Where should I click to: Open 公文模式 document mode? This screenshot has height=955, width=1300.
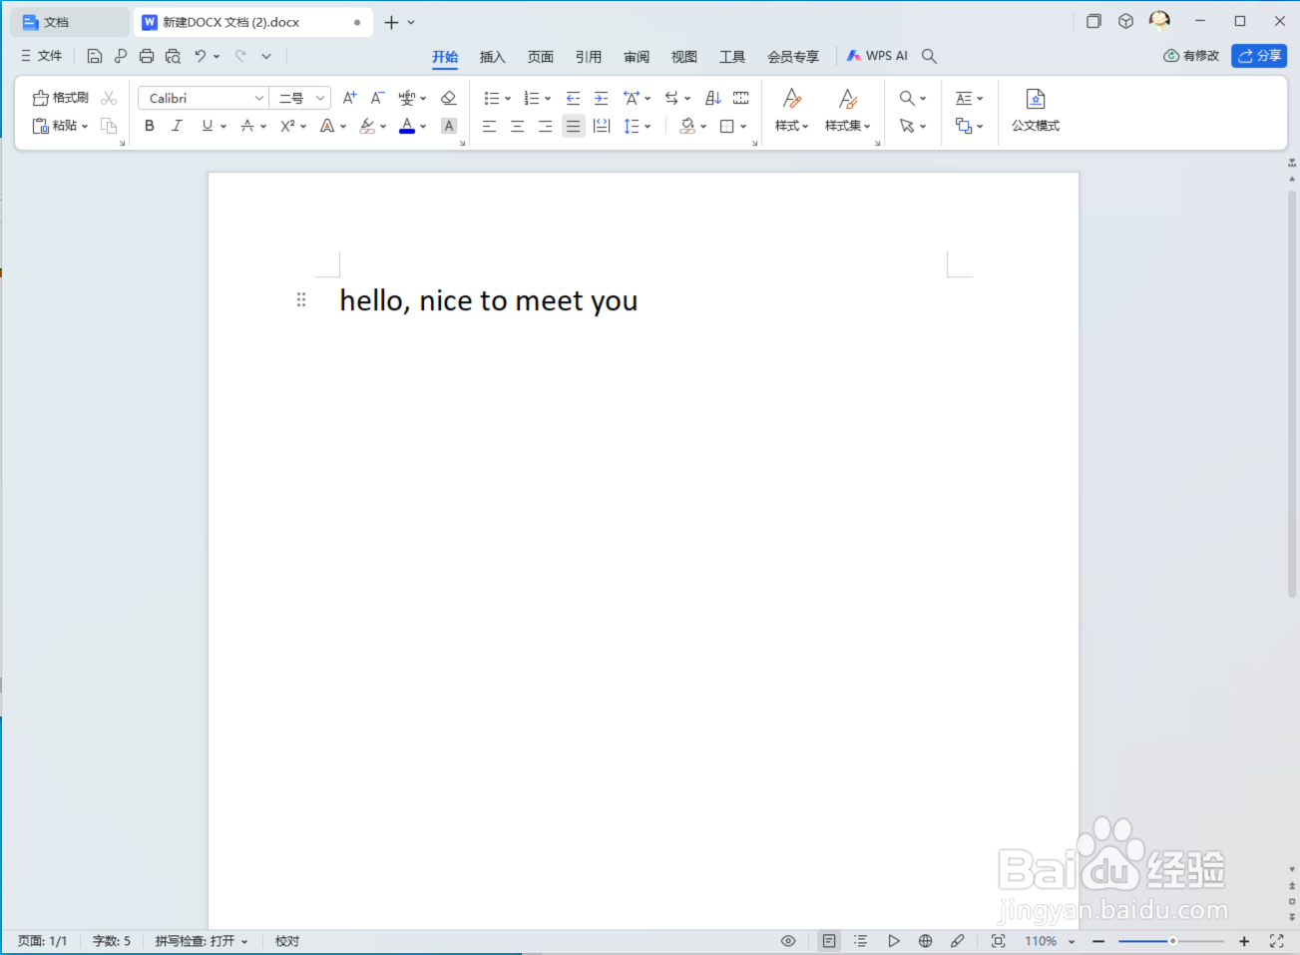[x=1036, y=110]
